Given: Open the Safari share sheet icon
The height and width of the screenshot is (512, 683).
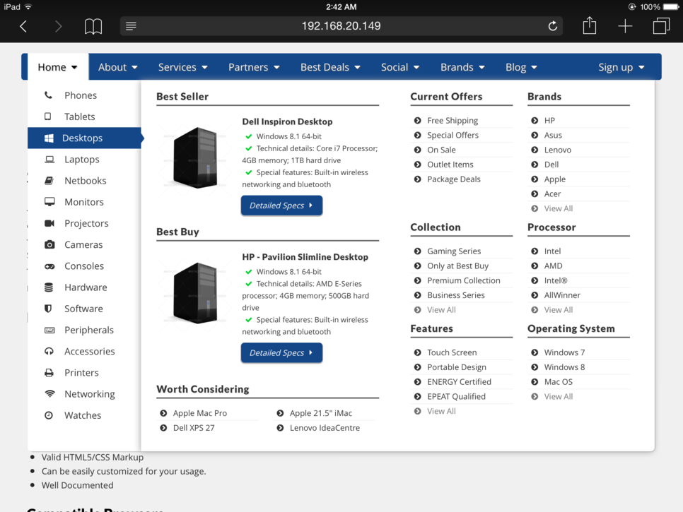Looking at the screenshot, I should [x=590, y=25].
